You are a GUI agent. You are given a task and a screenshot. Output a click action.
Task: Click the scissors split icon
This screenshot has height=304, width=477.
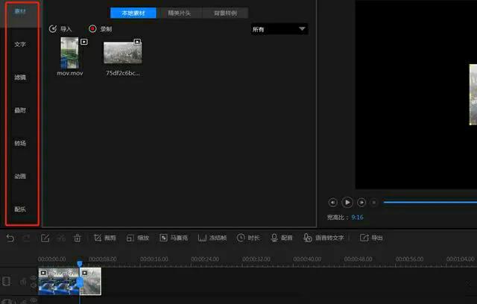click(61, 238)
